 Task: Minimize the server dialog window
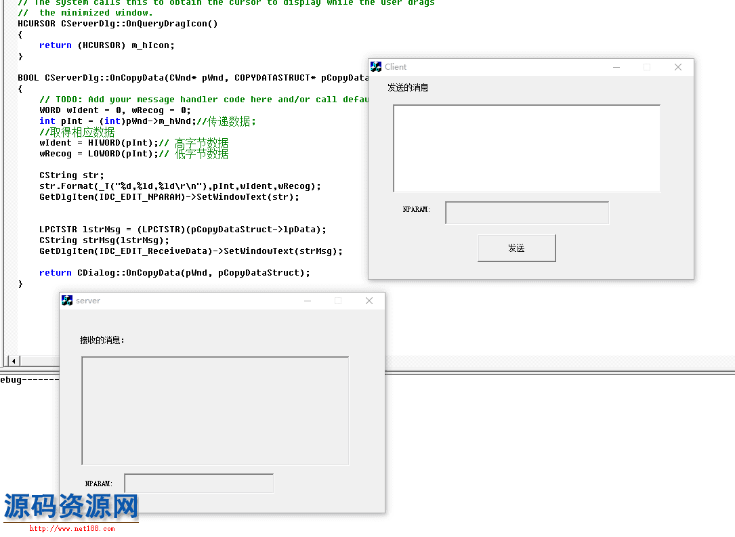click(x=308, y=300)
